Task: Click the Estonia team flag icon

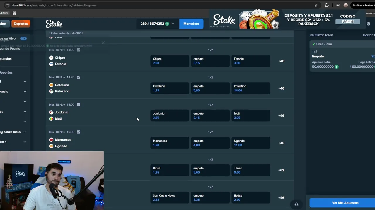Action: pyautogui.click(x=51, y=64)
